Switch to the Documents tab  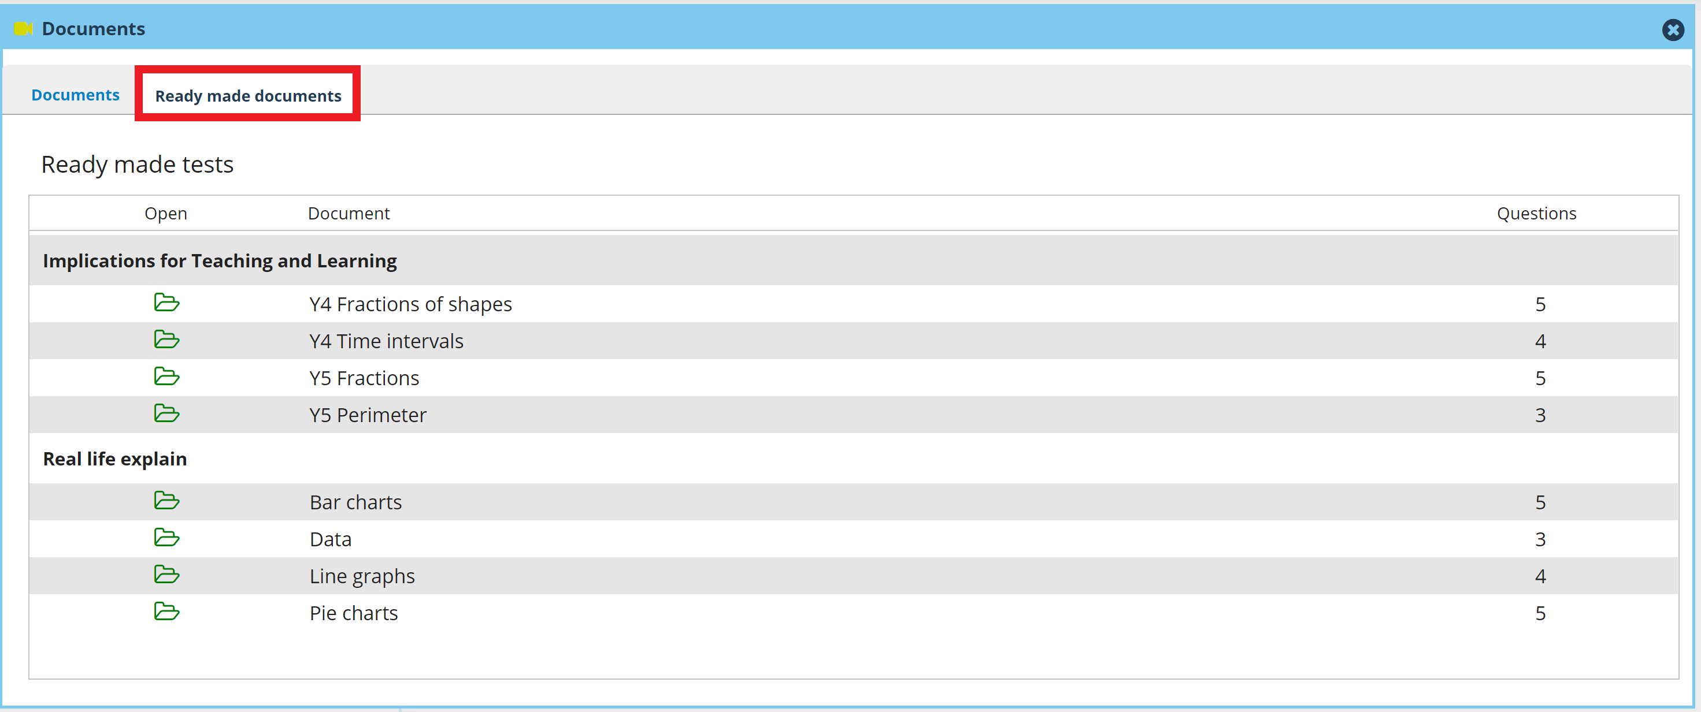coord(75,95)
